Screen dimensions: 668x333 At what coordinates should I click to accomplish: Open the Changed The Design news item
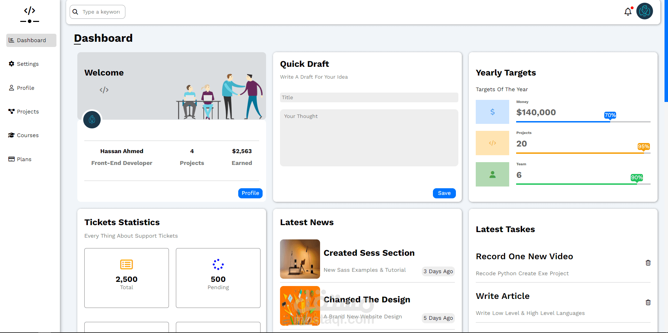[x=367, y=300]
